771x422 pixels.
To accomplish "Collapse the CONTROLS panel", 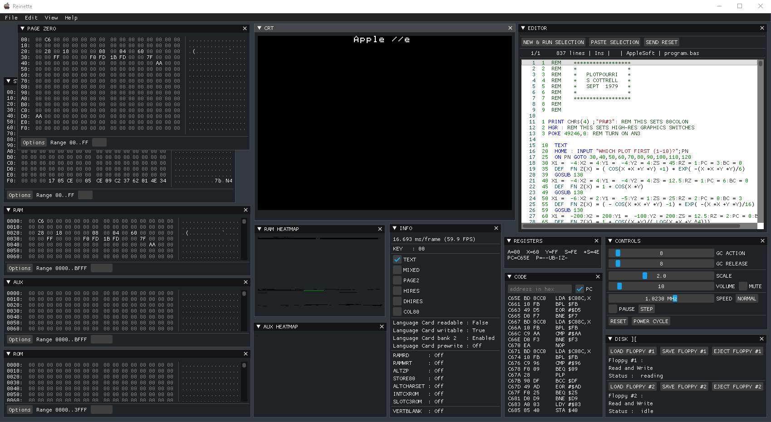I will (610, 241).
